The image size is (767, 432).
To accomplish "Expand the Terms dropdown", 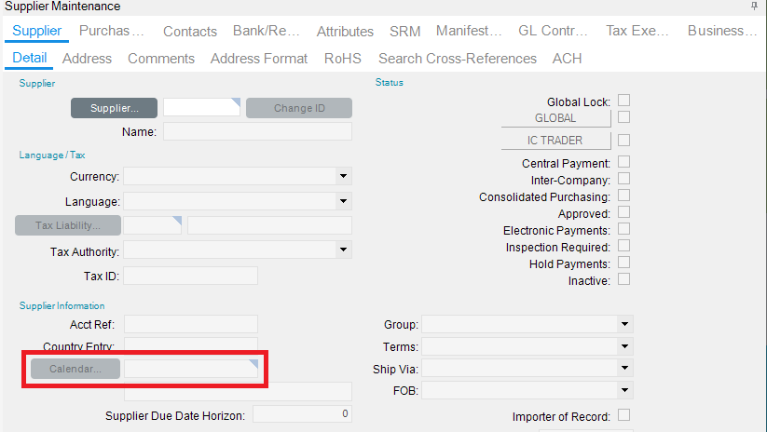I will click(x=623, y=346).
